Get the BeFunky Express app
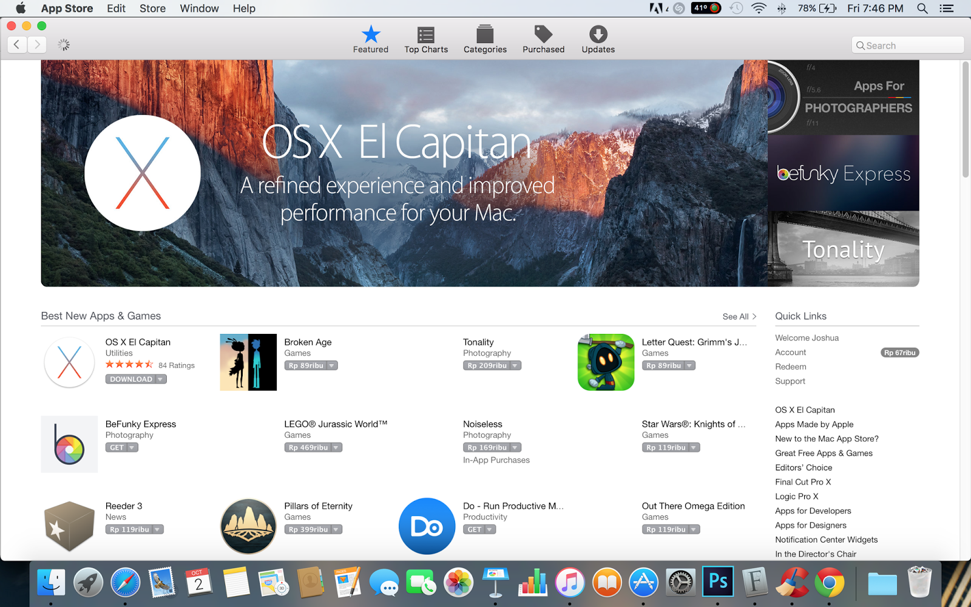The image size is (971, 607). 117,447
